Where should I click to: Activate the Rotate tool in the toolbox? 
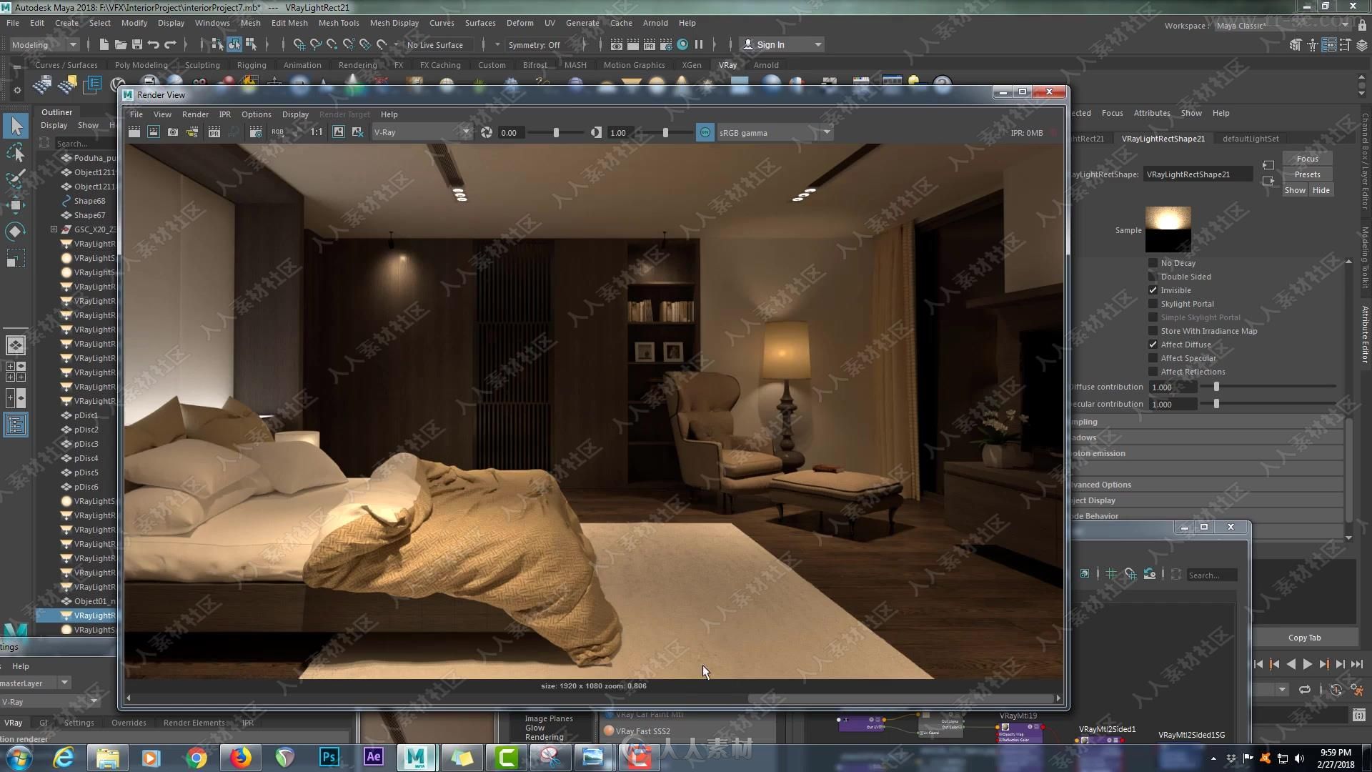16,231
